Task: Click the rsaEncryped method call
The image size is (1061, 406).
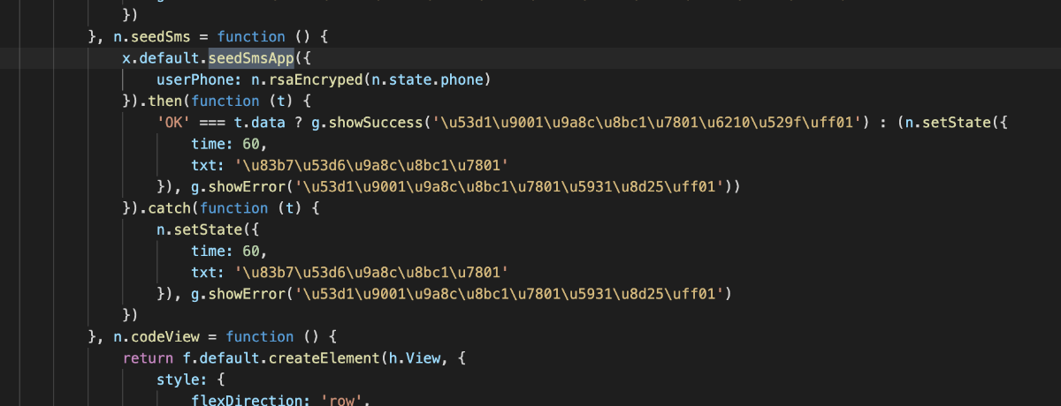Action: click(x=324, y=79)
